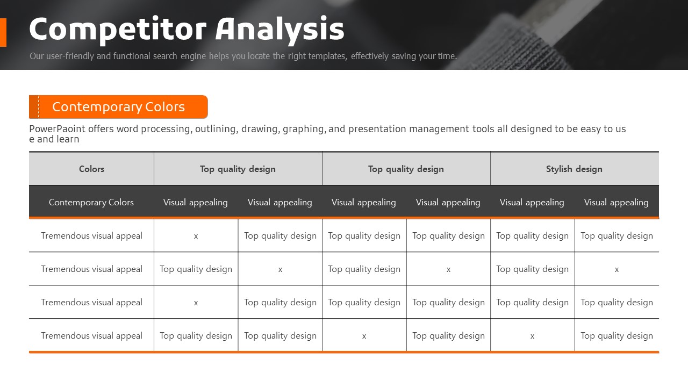Click the leftmost "Top quality design" column header
688x387 pixels.
tap(238, 169)
